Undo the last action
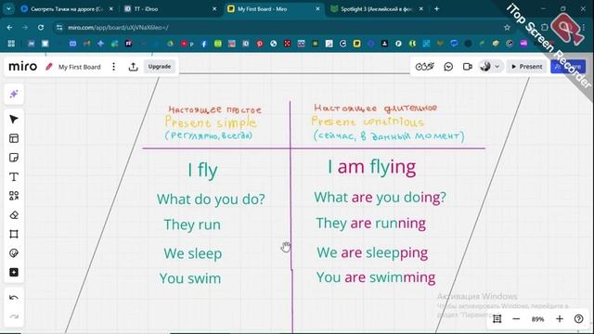This screenshot has width=594, height=334. pyautogui.click(x=14, y=298)
